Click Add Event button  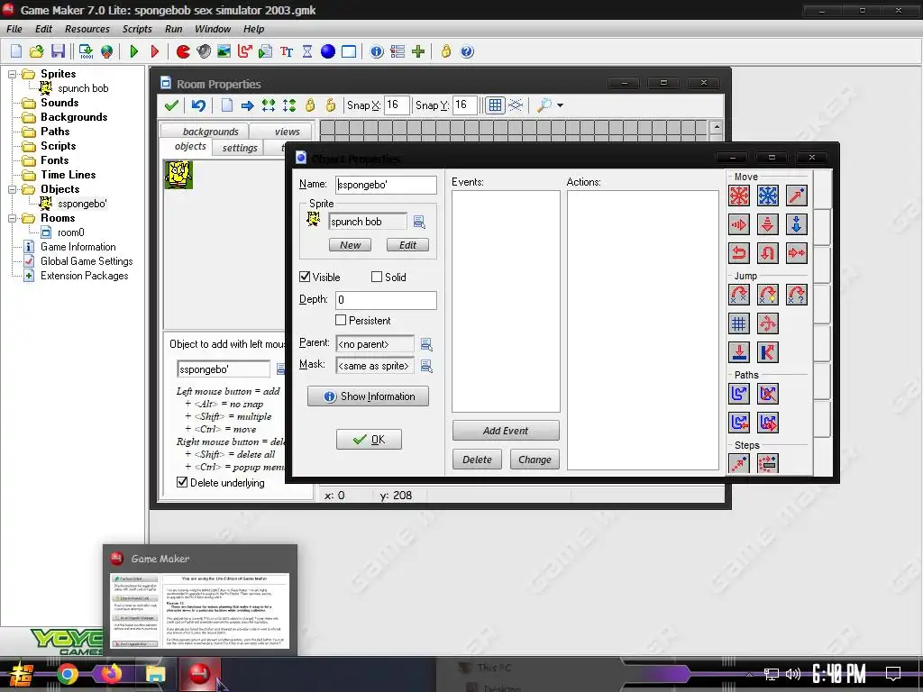[x=506, y=431]
